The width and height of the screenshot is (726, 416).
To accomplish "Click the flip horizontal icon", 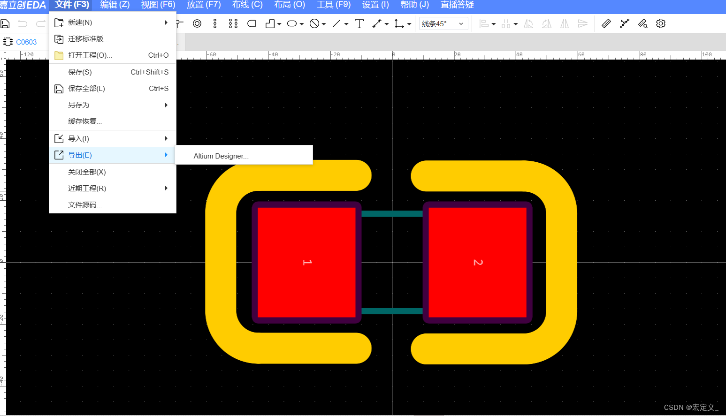I will coord(565,23).
